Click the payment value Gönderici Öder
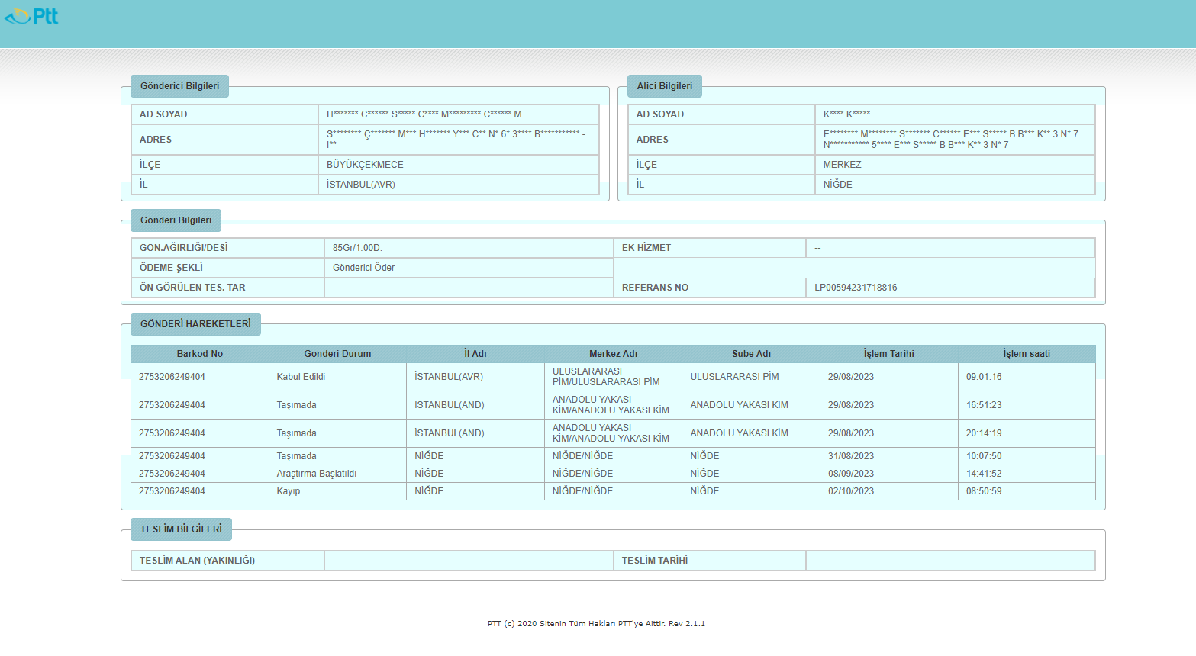The height and width of the screenshot is (656, 1196). click(x=363, y=268)
